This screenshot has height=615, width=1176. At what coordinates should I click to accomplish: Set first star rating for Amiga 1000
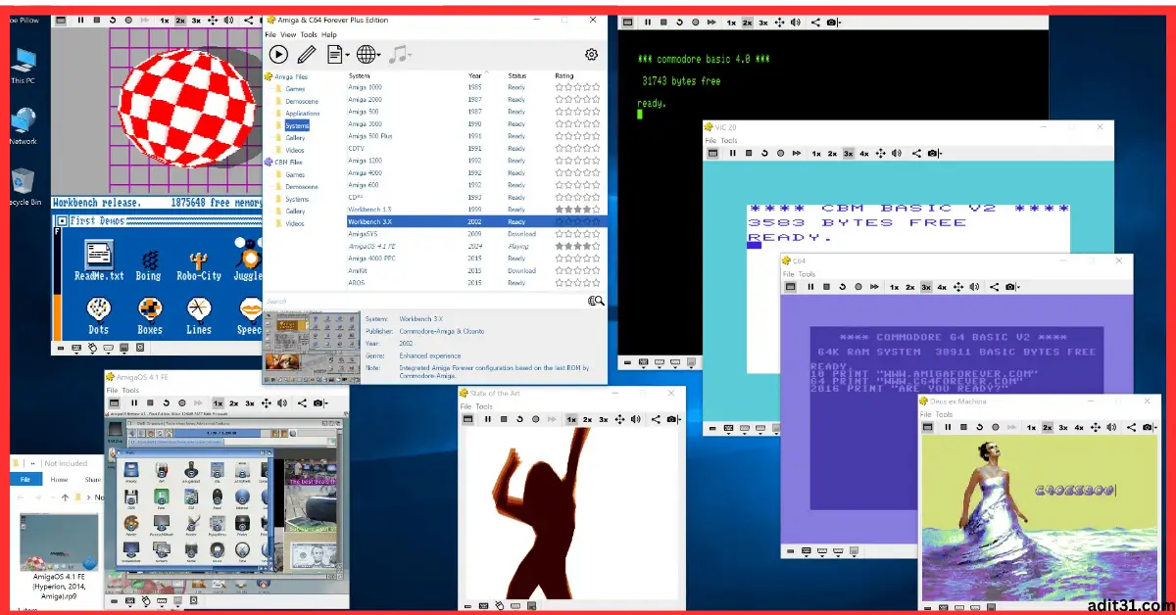pyautogui.click(x=560, y=87)
